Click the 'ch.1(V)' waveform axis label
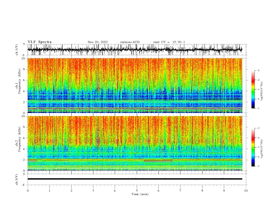277x214 pixels. click(x=17, y=50)
